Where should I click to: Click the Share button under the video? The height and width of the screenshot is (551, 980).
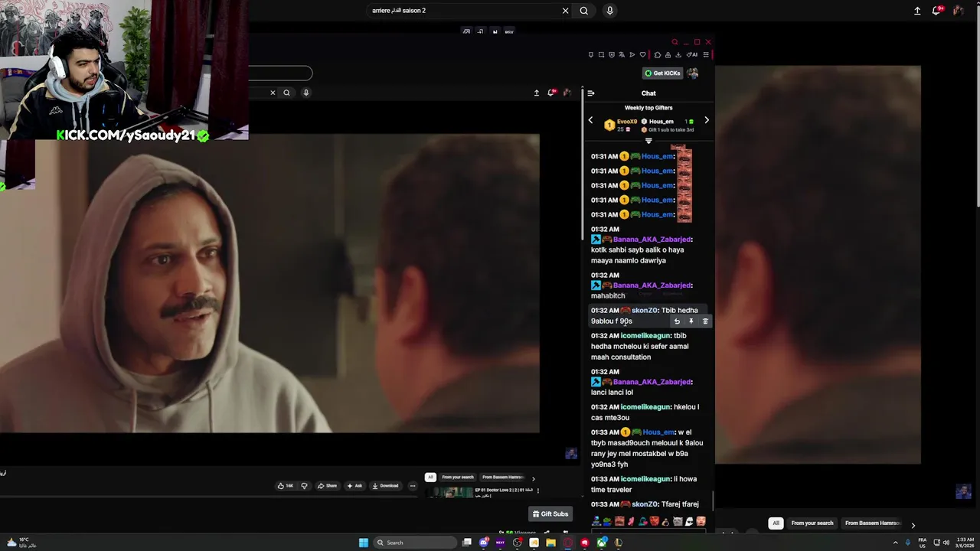tap(328, 486)
